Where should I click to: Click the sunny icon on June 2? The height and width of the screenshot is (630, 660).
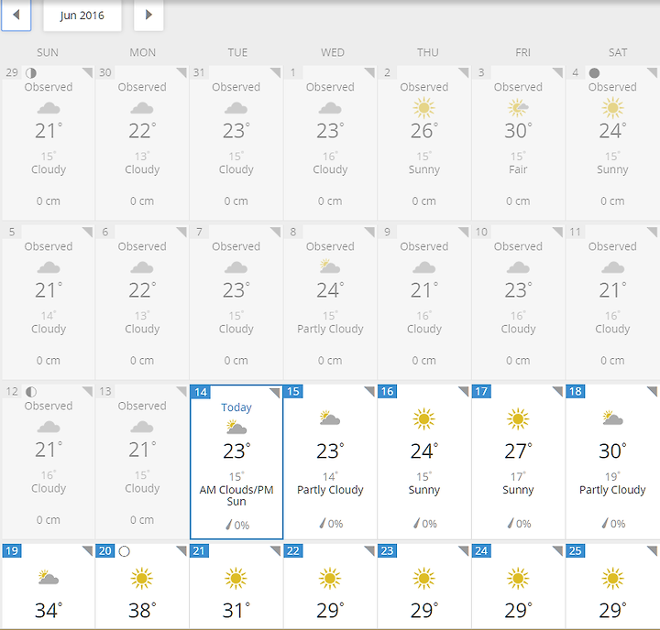[423, 108]
